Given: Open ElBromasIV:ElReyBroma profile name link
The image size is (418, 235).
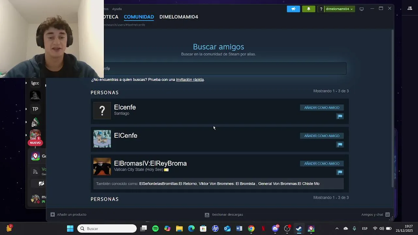Looking at the screenshot, I should pyautogui.click(x=150, y=163).
